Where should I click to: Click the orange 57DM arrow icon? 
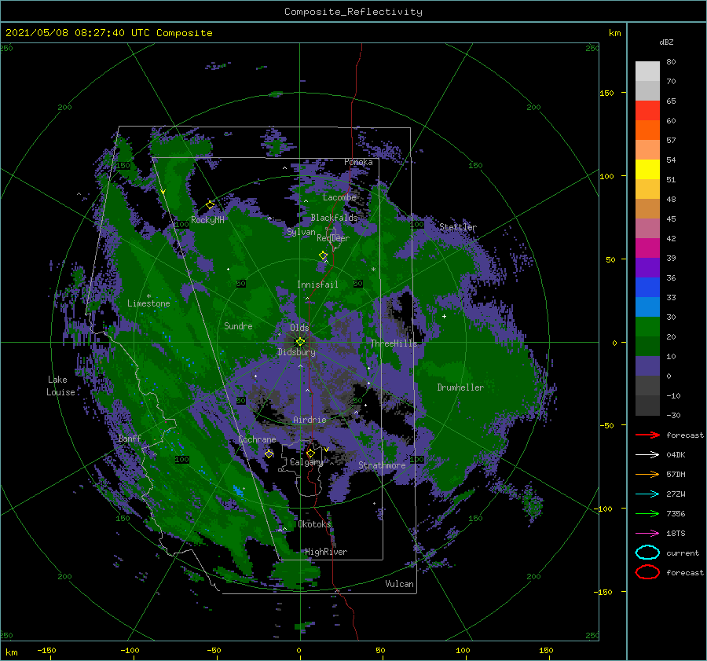point(647,474)
